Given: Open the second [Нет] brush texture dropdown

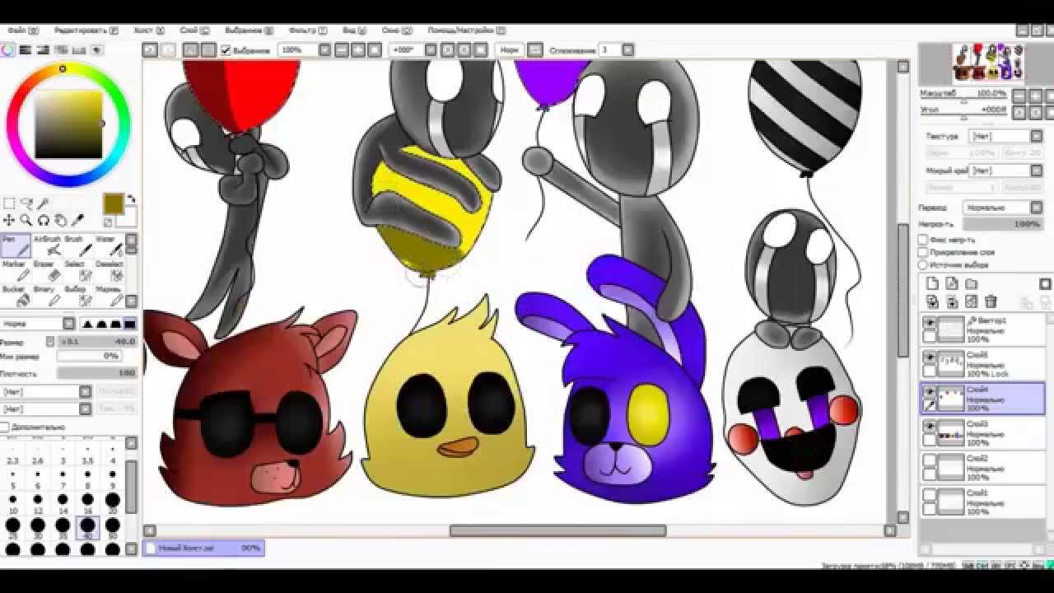Looking at the screenshot, I should tap(46, 409).
